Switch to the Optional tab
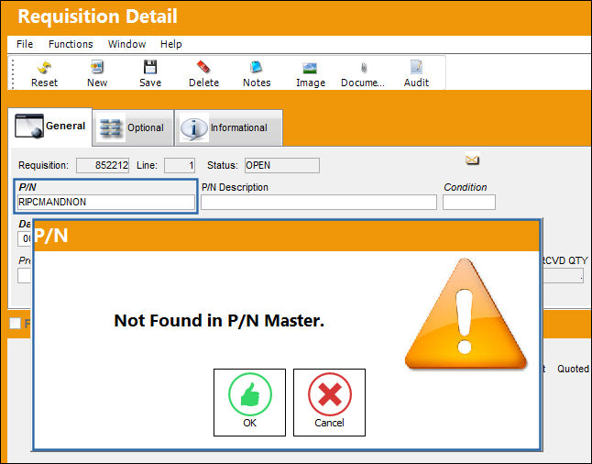Screen dimensions: 592x464 pyautogui.click(x=133, y=127)
